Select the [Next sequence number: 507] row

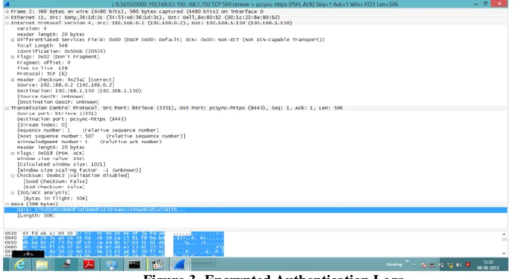pos(101,136)
